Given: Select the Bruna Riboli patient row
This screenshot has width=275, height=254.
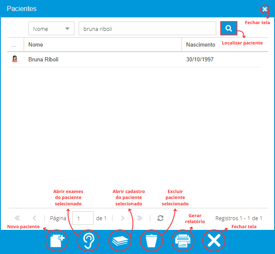Looking at the screenshot, I should point(106,60).
